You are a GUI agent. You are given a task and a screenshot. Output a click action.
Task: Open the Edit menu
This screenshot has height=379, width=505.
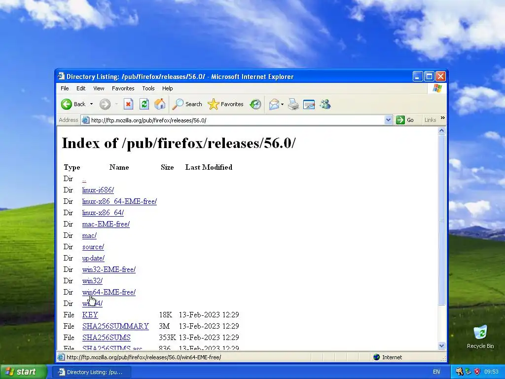pos(81,88)
